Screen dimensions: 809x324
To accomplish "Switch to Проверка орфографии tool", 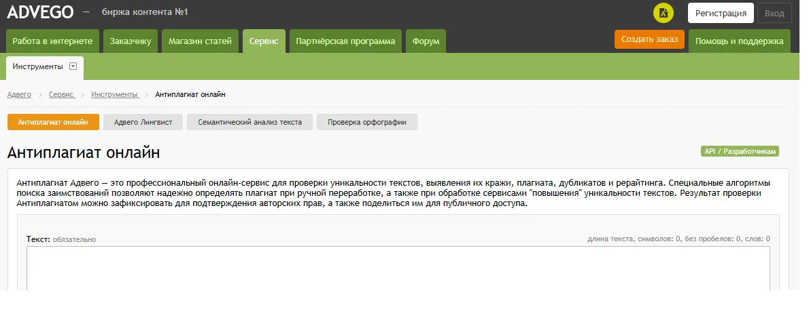I will click(367, 123).
